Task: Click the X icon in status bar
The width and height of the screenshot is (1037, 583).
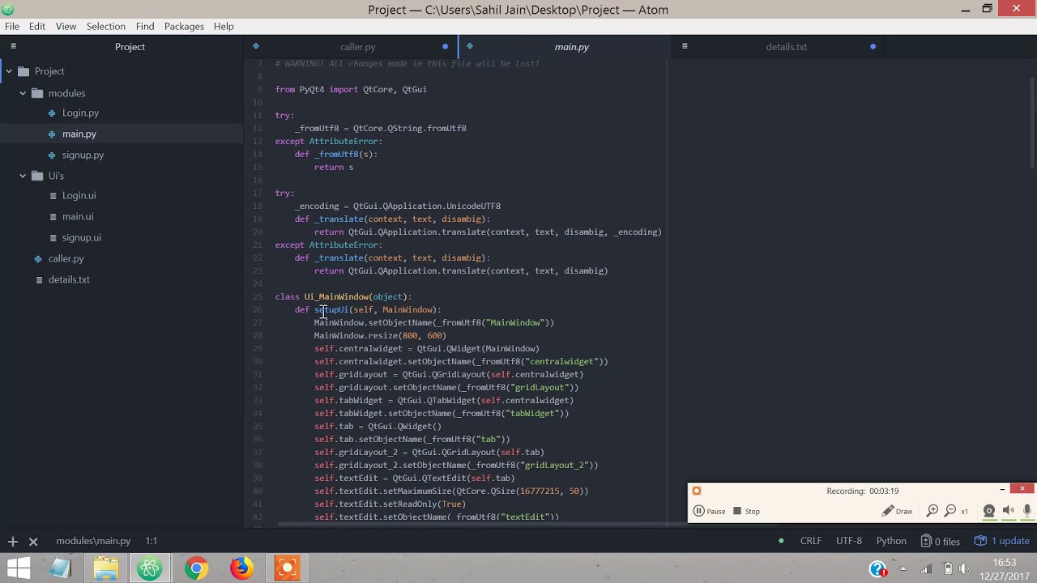Action: click(33, 541)
